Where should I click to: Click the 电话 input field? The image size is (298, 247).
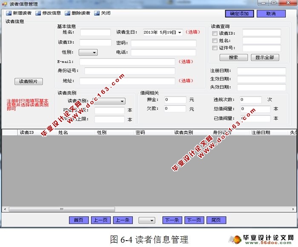tap(163, 52)
